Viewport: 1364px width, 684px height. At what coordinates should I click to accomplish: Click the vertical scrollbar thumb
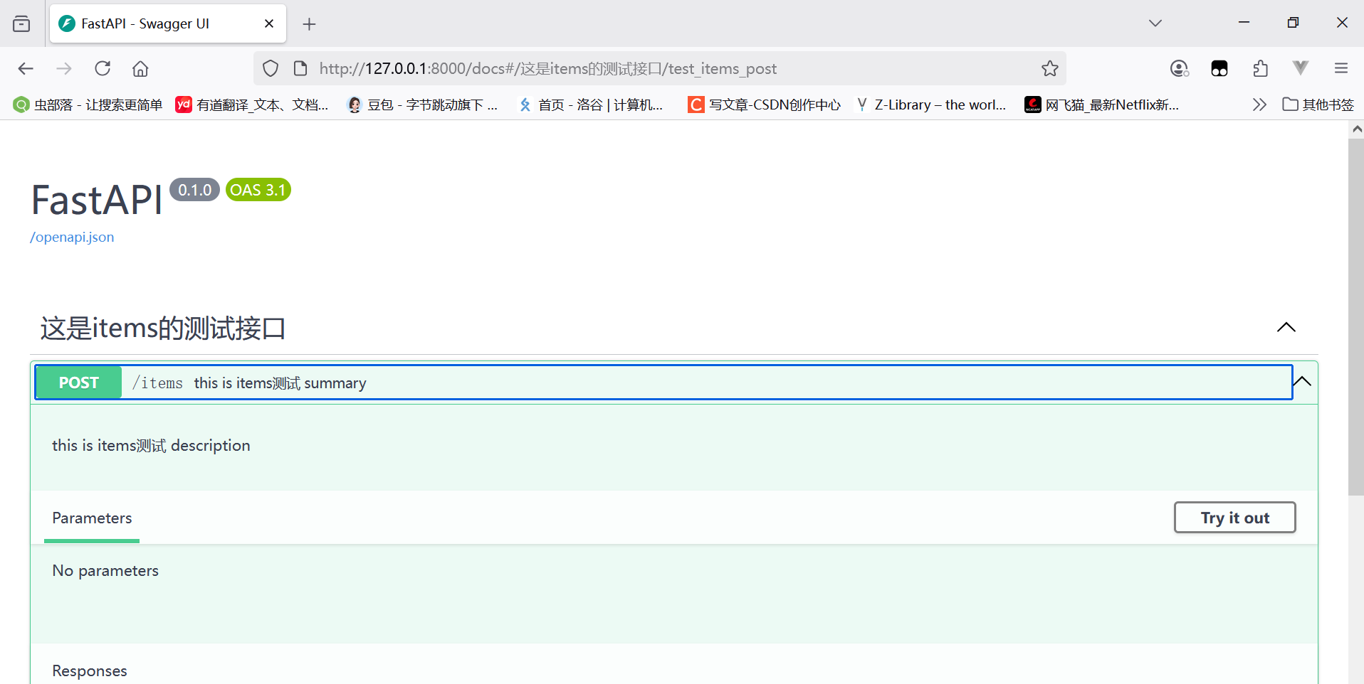point(1355,316)
